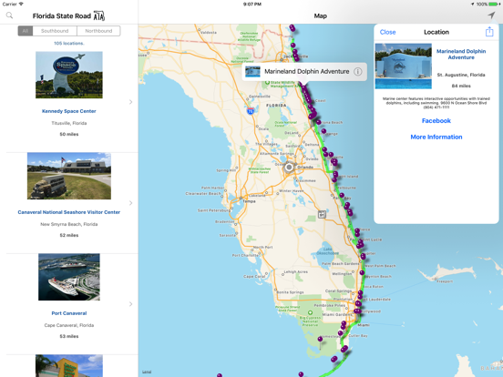Open the share icon in Location panel
Screen dimensions: 503x377
pos(489,32)
